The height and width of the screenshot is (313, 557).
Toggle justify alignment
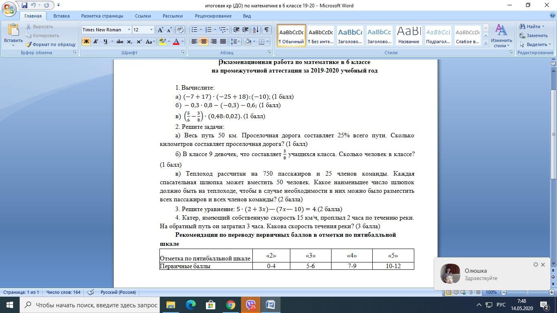click(223, 42)
